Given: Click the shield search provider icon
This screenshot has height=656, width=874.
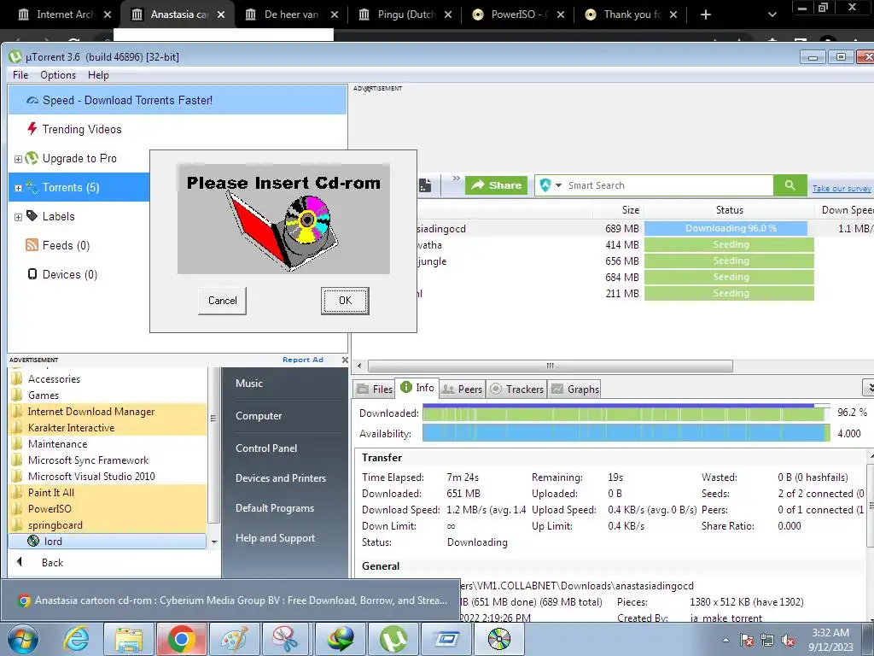Looking at the screenshot, I should click(x=545, y=185).
